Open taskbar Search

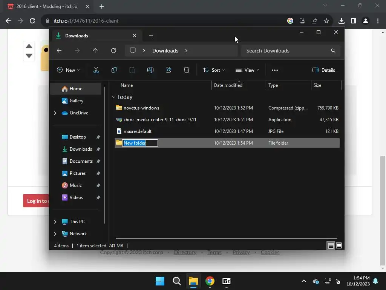click(x=177, y=281)
